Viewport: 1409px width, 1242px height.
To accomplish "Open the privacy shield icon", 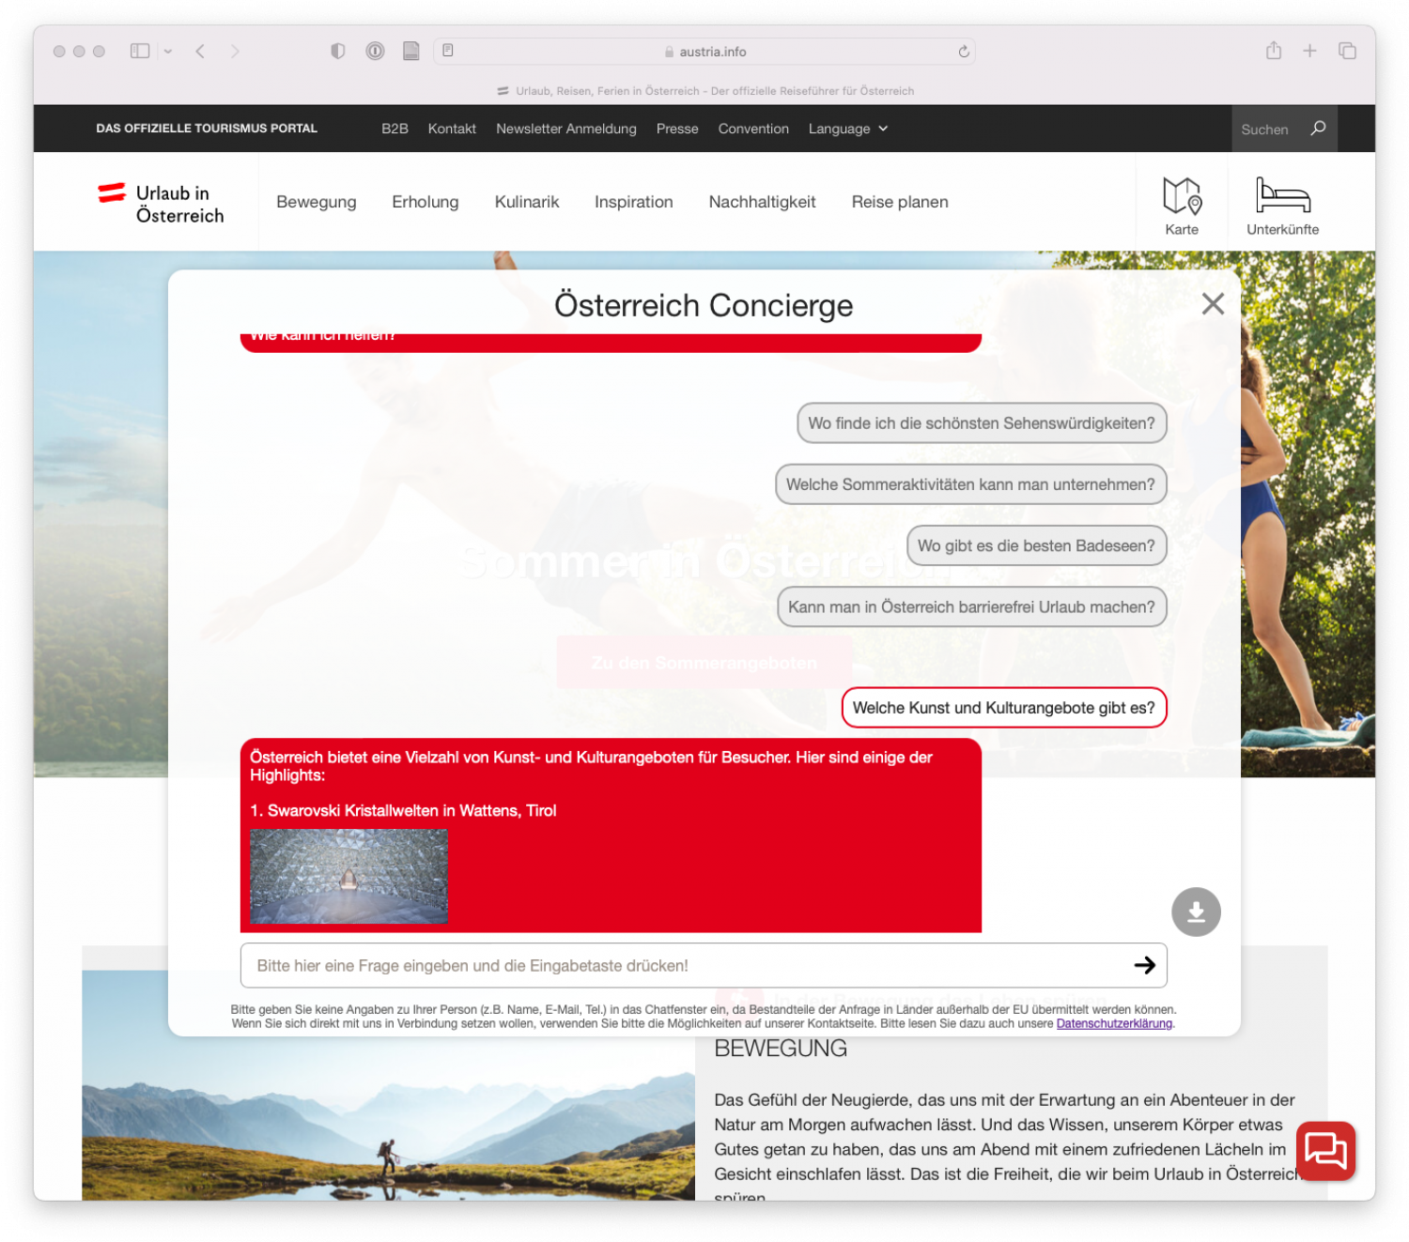I will (x=338, y=51).
